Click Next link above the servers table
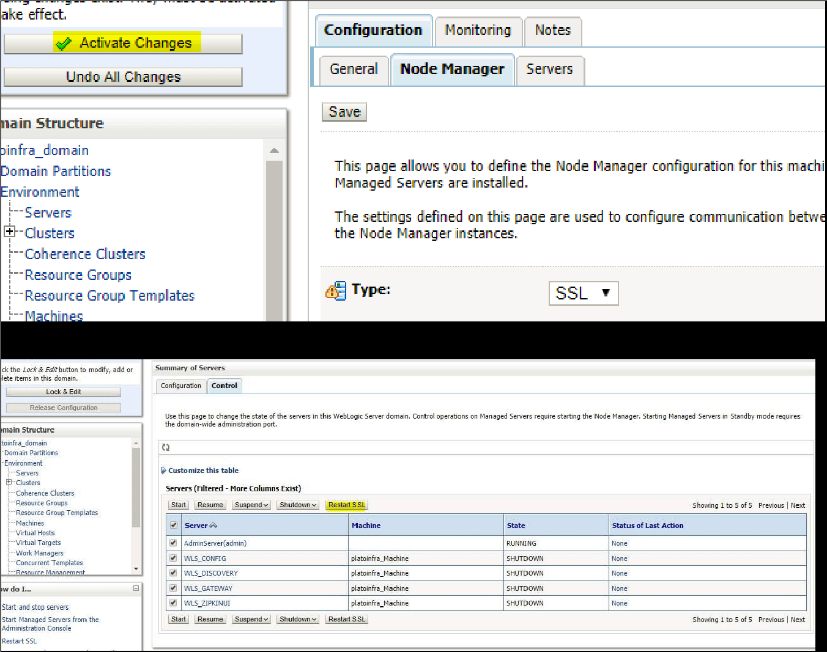Image resolution: width=827 pixels, height=652 pixels. [x=798, y=505]
